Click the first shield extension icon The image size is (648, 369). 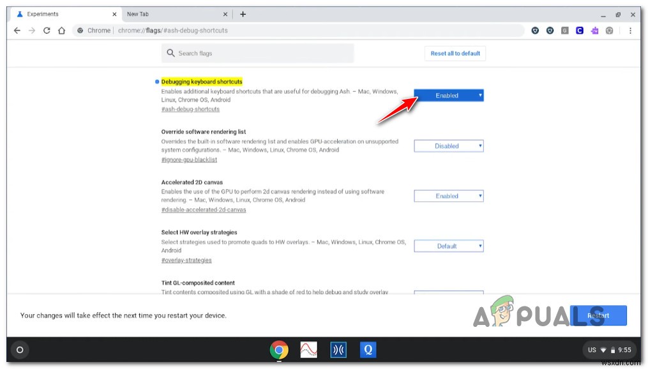click(535, 31)
